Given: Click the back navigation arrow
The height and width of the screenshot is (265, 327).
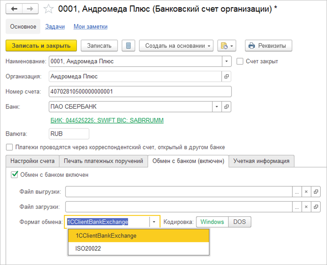Looking at the screenshot, I should [14, 9].
